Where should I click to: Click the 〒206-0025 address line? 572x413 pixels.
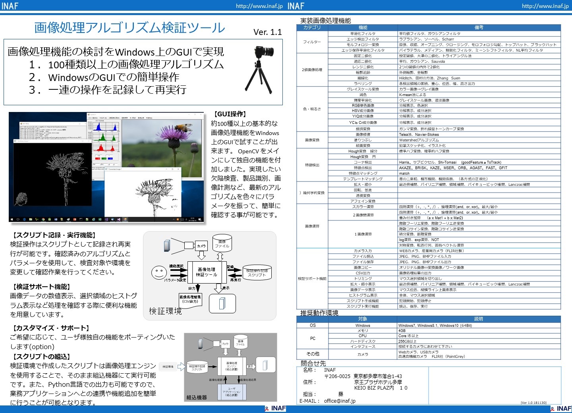pos(363,376)
